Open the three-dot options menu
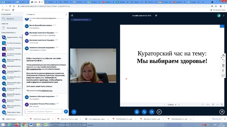 (x=224, y=15)
